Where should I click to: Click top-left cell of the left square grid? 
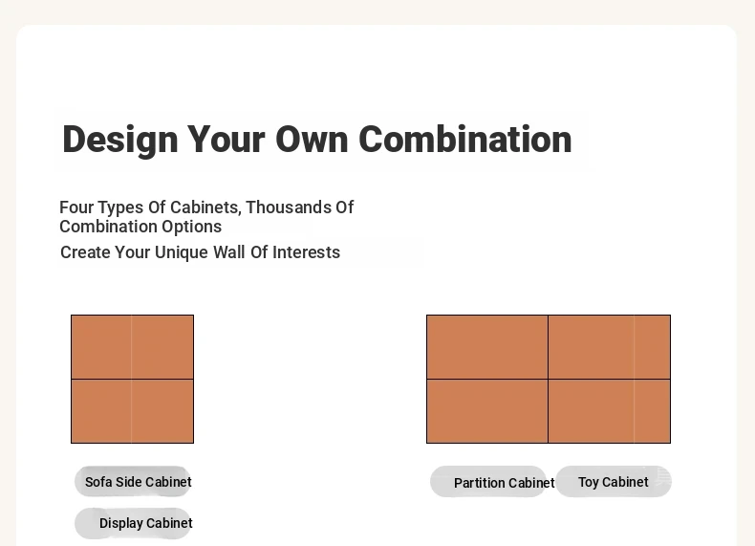(x=101, y=347)
